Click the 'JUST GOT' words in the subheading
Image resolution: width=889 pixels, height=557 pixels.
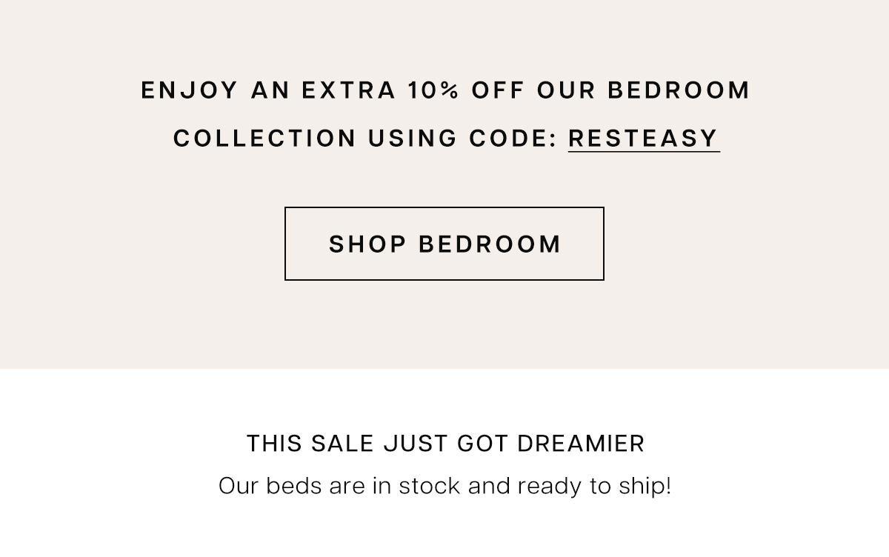[446, 444]
